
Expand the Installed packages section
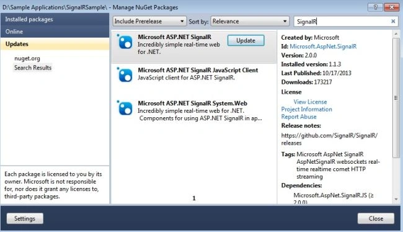click(55, 19)
